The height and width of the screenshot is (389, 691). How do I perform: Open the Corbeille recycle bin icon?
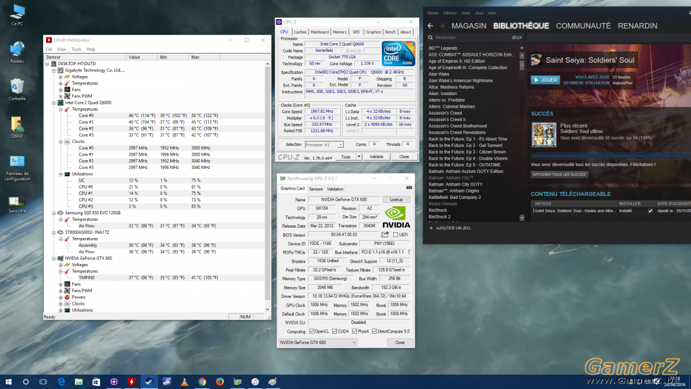click(x=17, y=90)
